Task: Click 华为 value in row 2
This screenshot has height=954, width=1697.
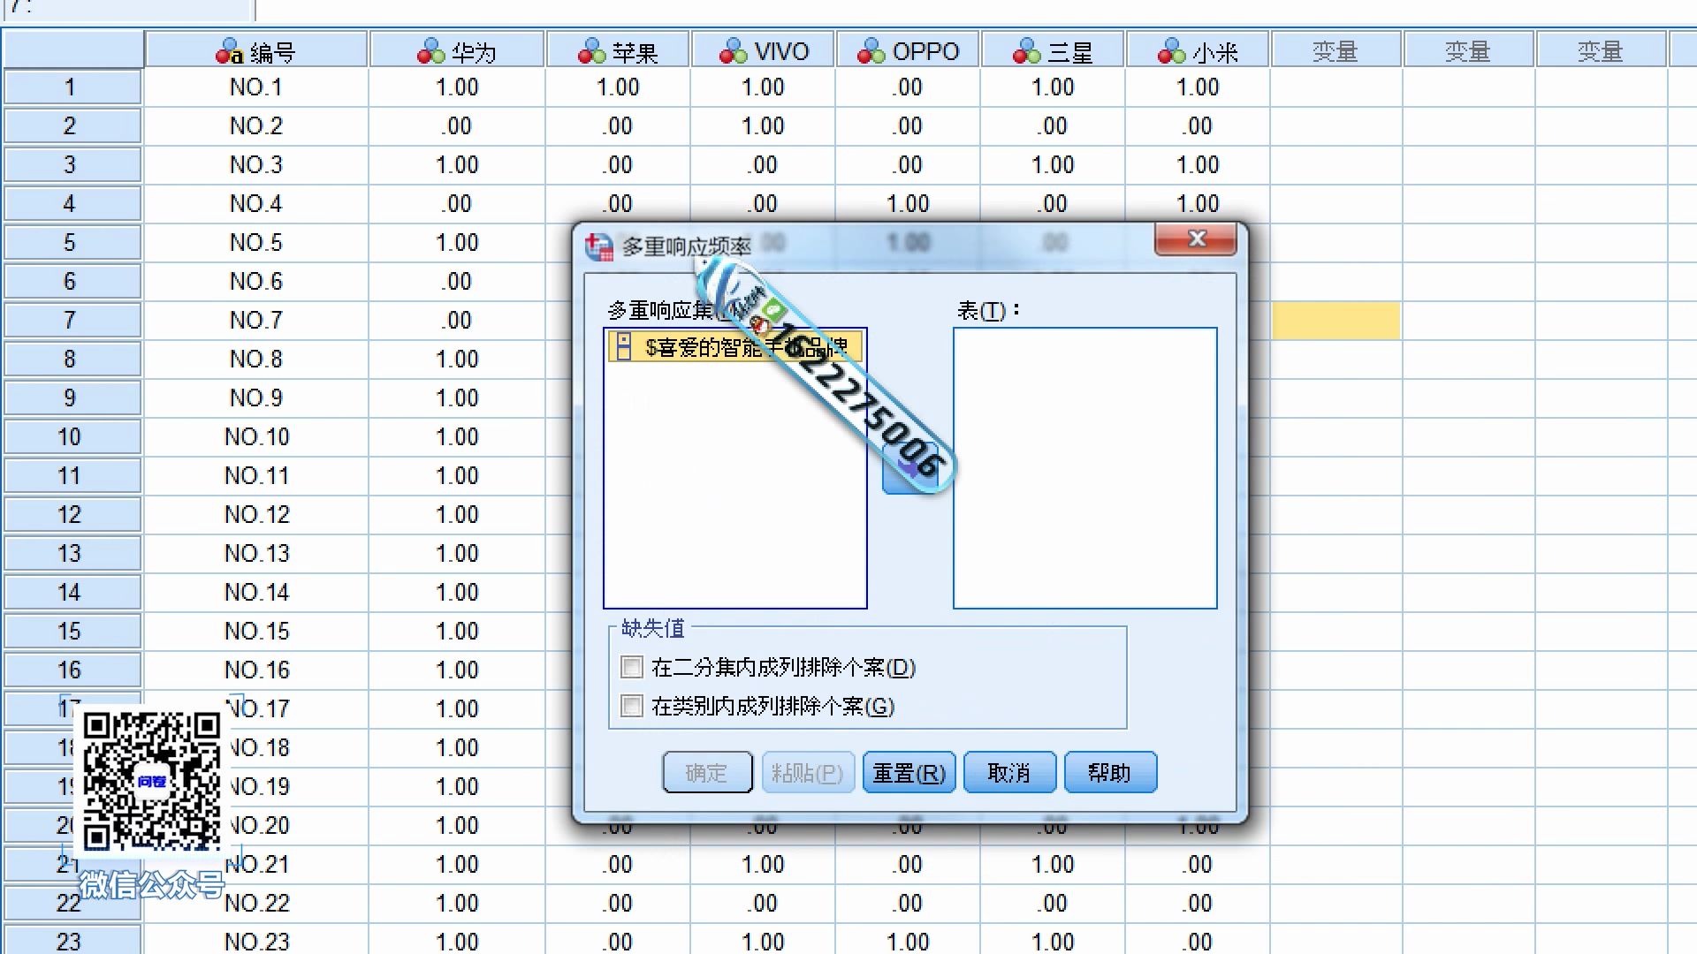Action: click(457, 126)
